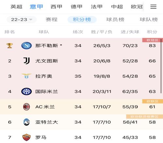Switch to the 西甲 league tab
The height and width of the screenshot is (143, 163).
click(x=56, y=7)
